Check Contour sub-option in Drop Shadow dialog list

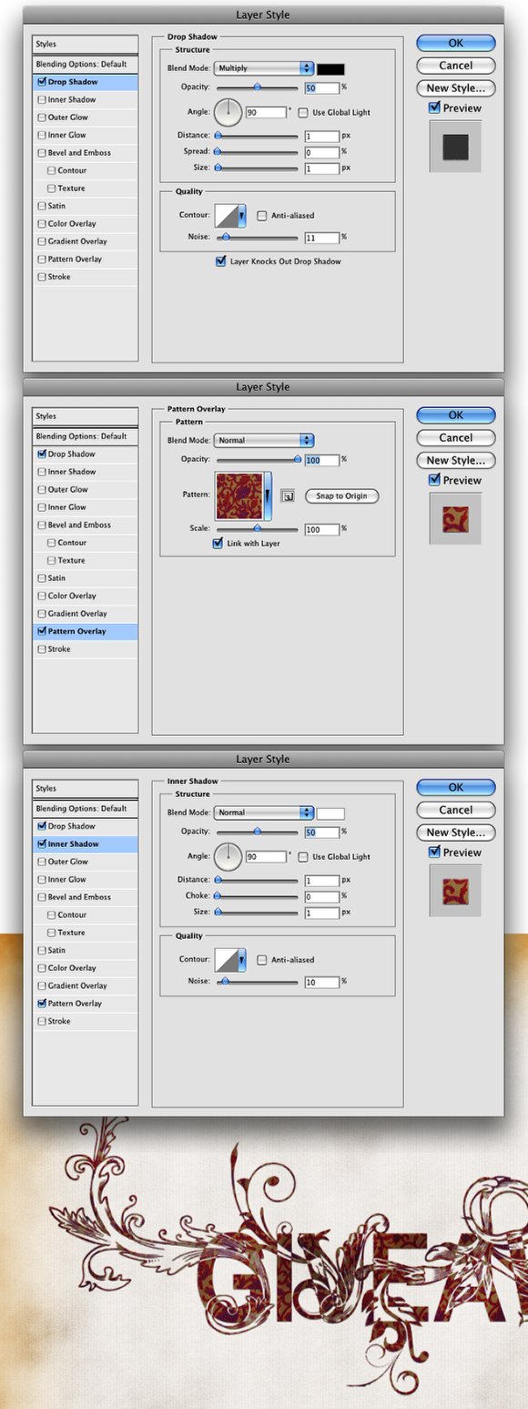[51, 170]
